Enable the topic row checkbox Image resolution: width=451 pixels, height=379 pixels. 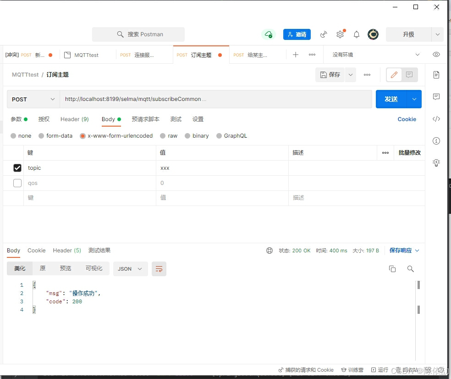pyautogui.click(x=17, y=168)
